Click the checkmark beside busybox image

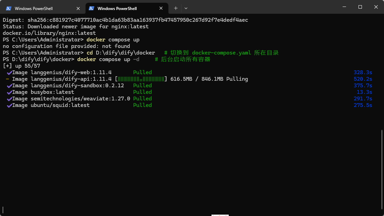coord(9,92)
